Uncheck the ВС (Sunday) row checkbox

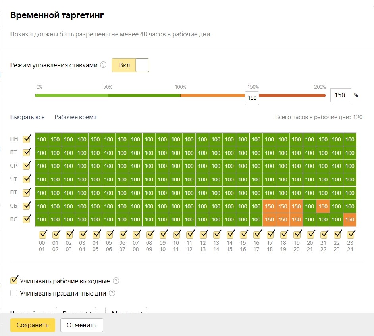(x=27, y=219)
